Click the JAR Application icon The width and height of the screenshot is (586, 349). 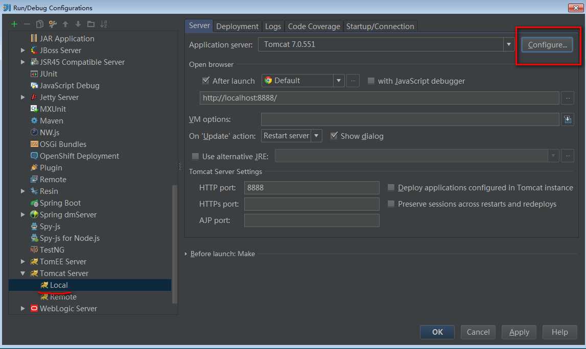(34, 38)
